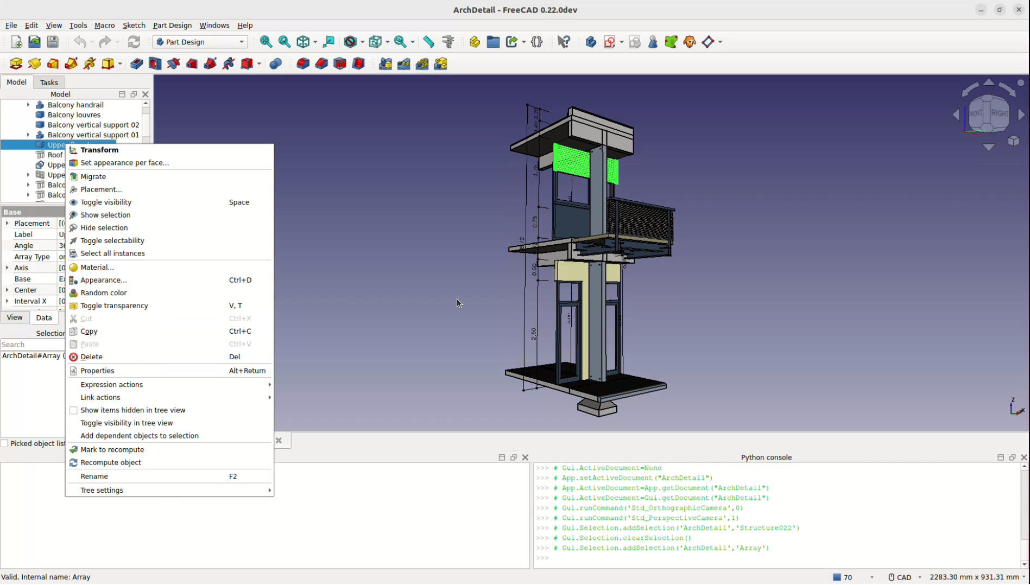Choose Random color from context menu
Image resolution: width=1030 pixels, height=585 pixels.
click(103, 293)
